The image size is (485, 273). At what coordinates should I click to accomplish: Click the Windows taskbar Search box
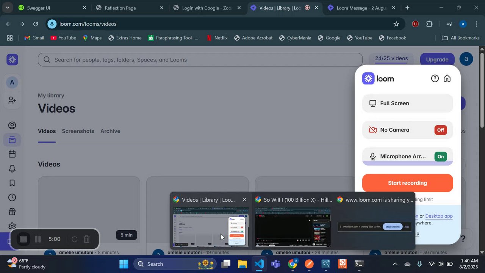175,264
